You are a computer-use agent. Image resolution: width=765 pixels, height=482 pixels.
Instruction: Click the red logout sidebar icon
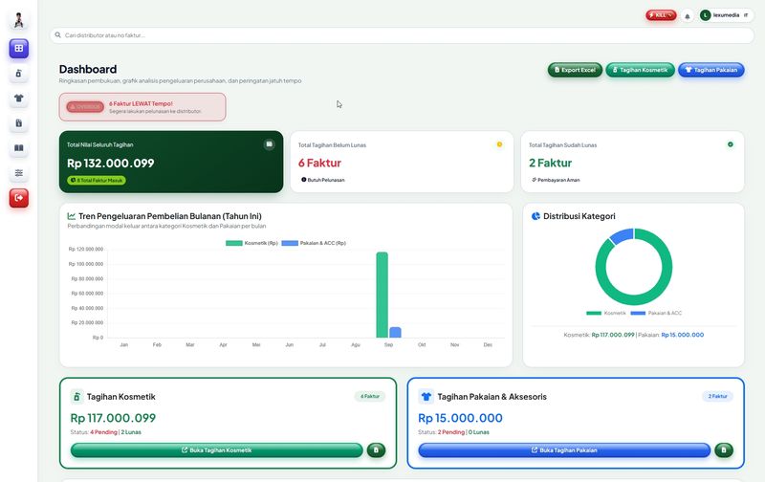point(18,198)
